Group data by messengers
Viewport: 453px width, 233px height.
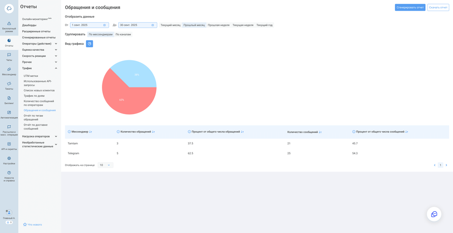(x=101, y=34)
